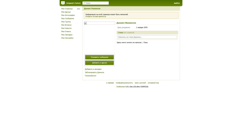242x115 pixels.
Task: Click the broken avatar image icon
Action: [x=85, y=23]
